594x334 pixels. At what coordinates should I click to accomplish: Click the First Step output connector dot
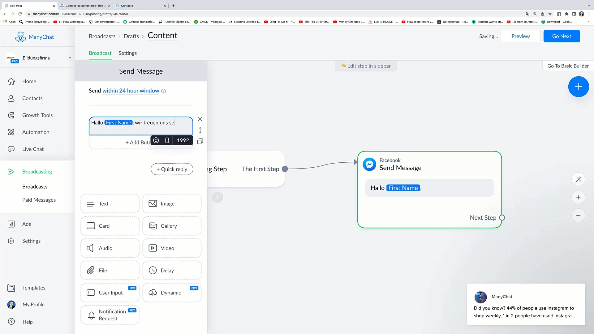[x=285, y=169]
